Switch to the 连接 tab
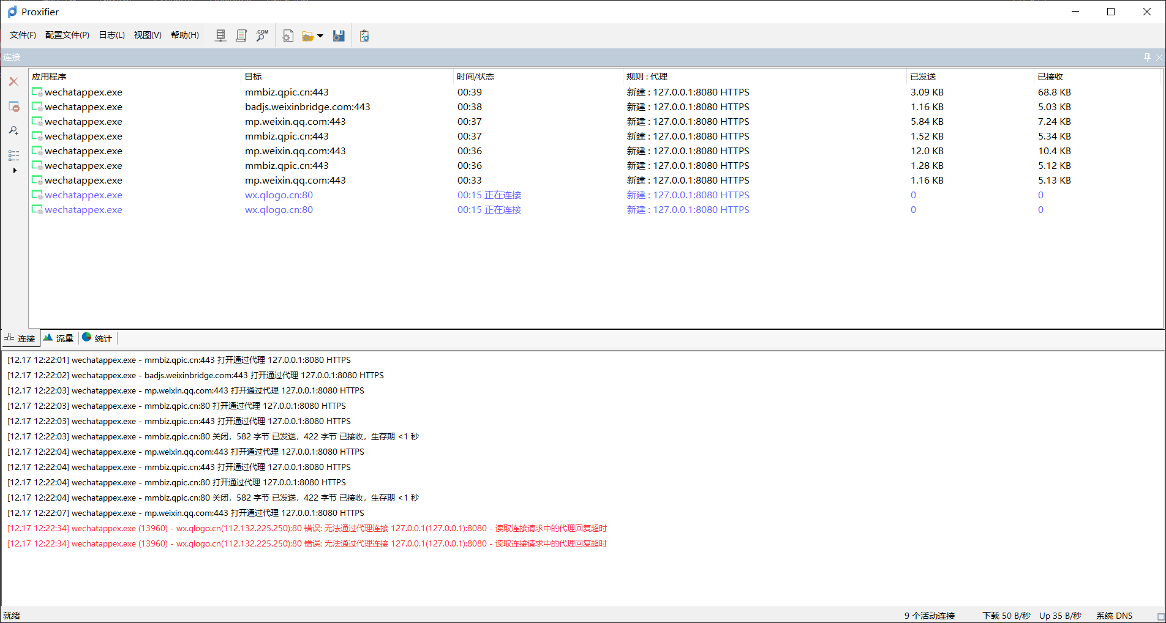 (x=20, y=338)
